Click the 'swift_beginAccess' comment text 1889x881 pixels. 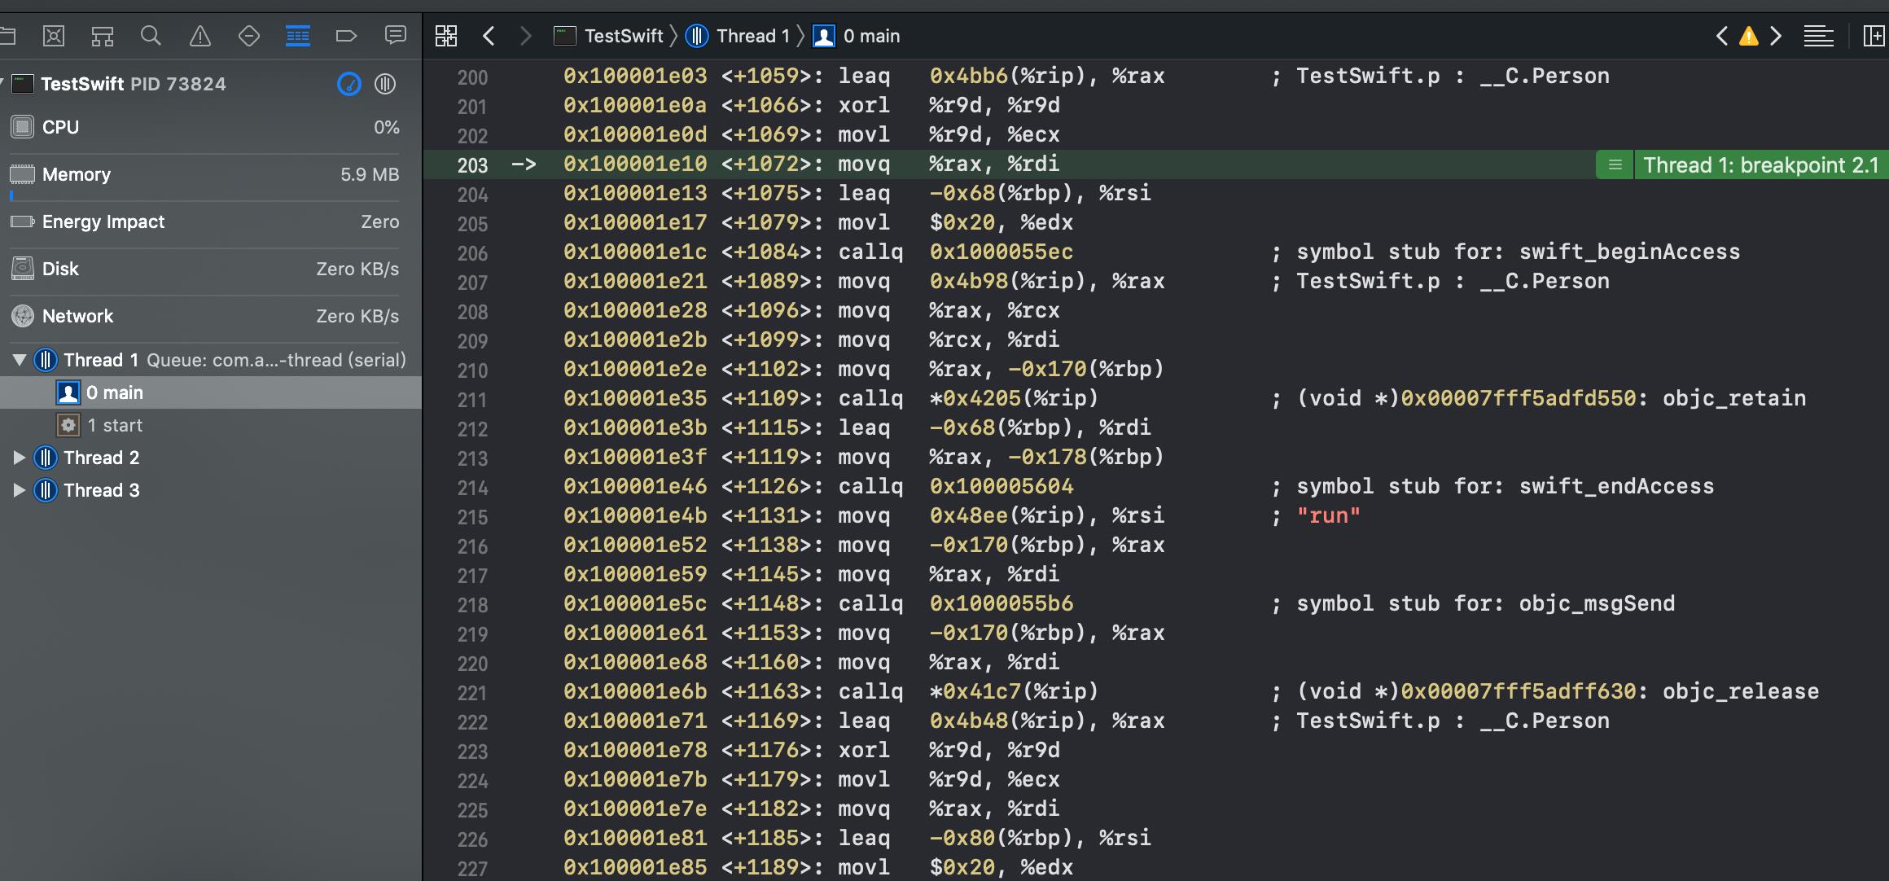[x=1629, y=252]
